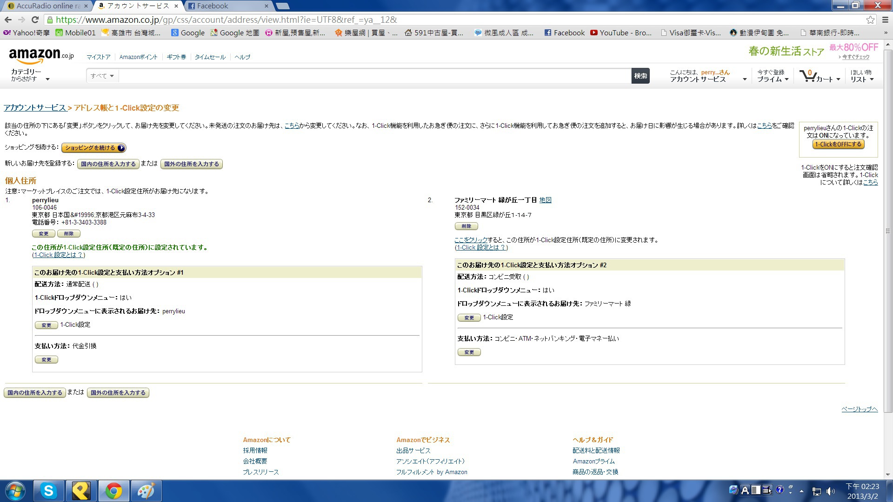Change 1-Click設定 for option #2
This screenshot has width=893, height=502.
(x=469, y=318)
